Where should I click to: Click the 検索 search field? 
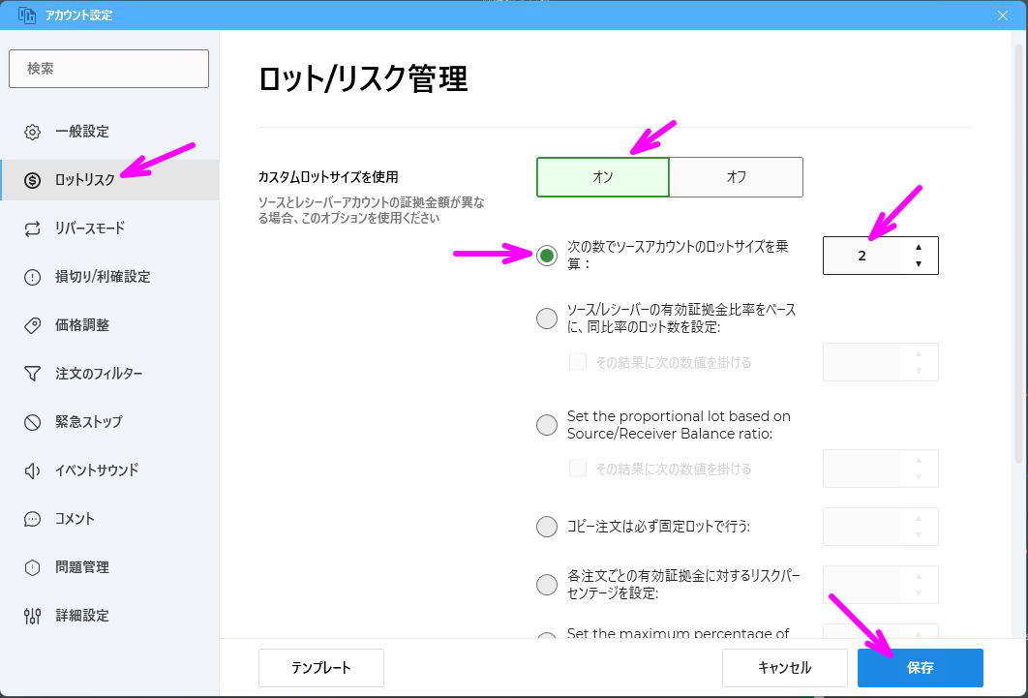click(x=107, y=68)
